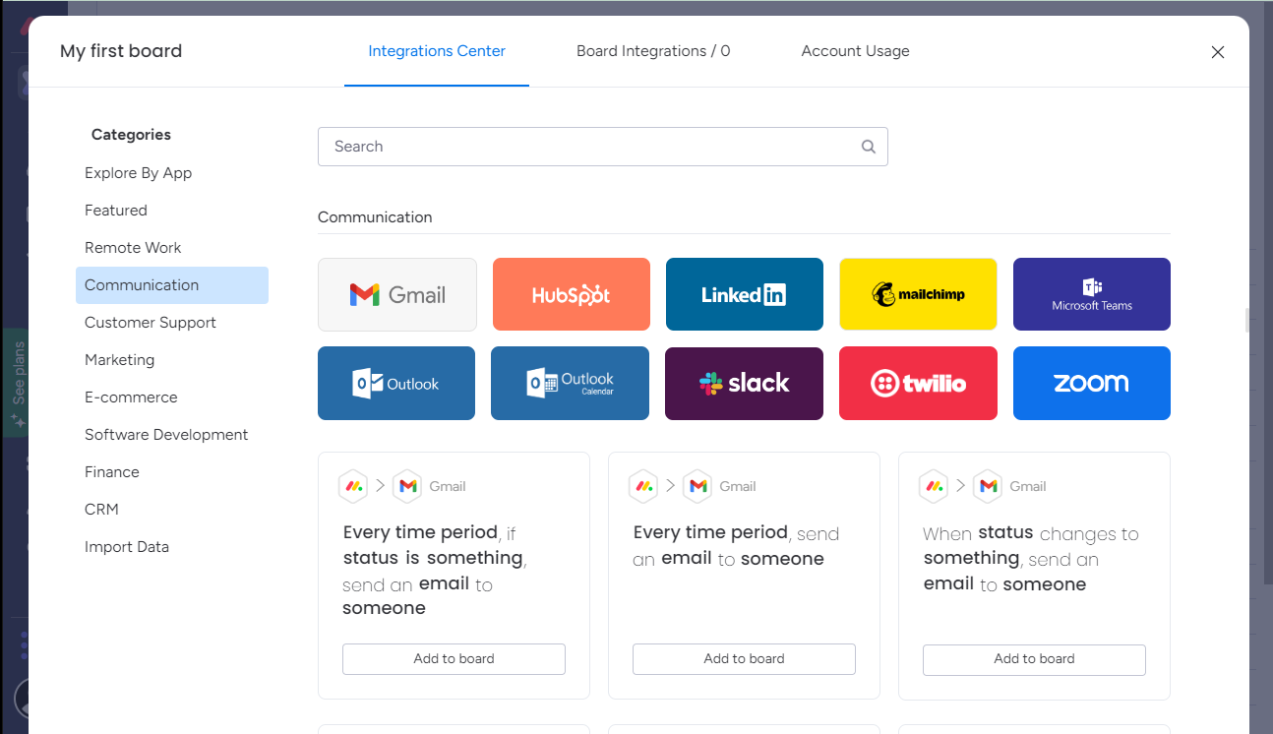This screenshot has height=734, width=1273.
Task: Close the Integrations Center dialog
Action: [x=1218, y=52]
